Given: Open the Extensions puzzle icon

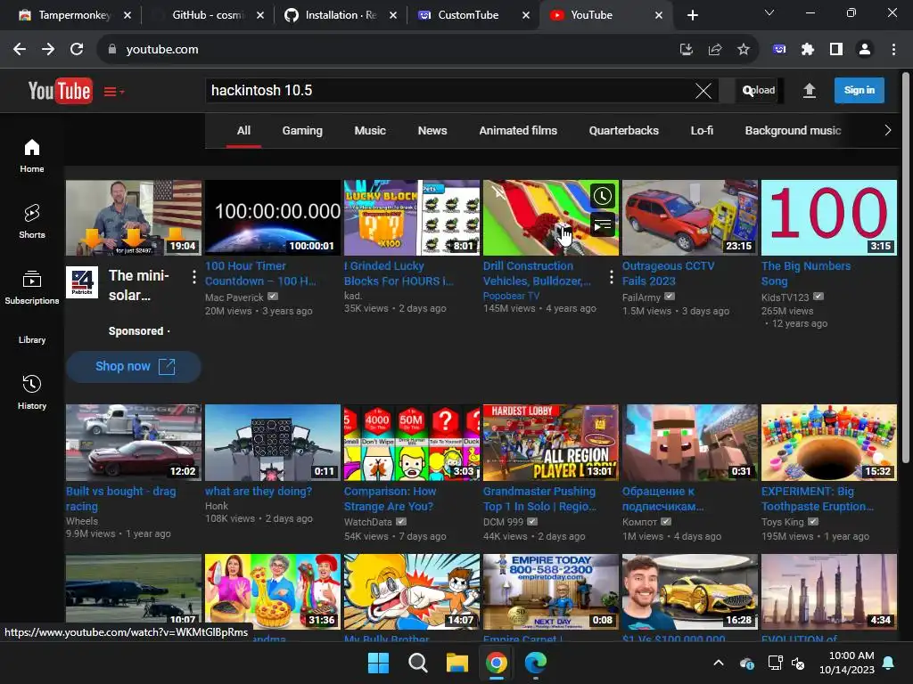Looking at the screenshot, I should (x=808, y=50).
